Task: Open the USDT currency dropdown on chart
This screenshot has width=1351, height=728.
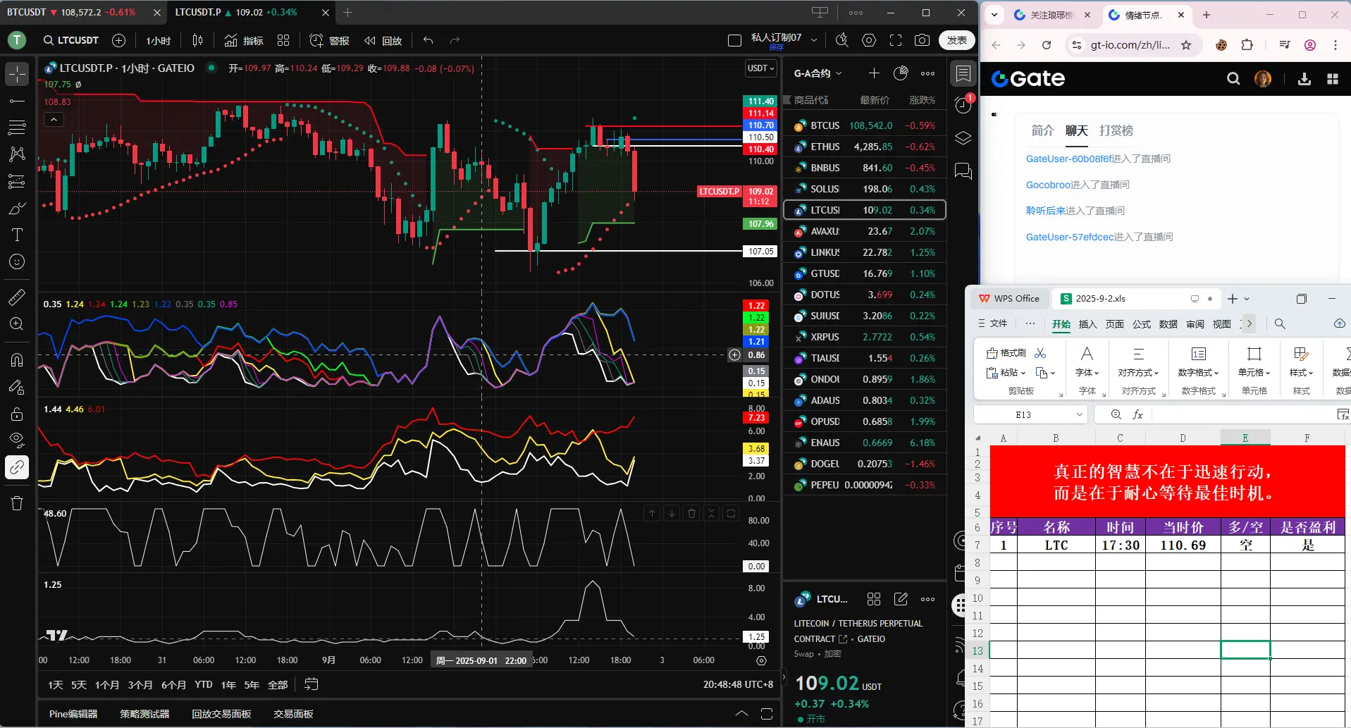Action: tap(761, 68)
